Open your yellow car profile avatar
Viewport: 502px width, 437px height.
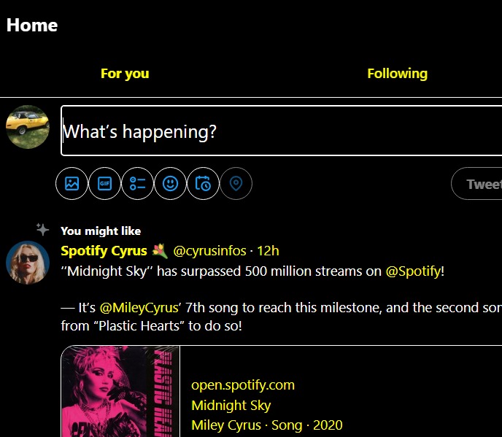click(x=28, y=127)
